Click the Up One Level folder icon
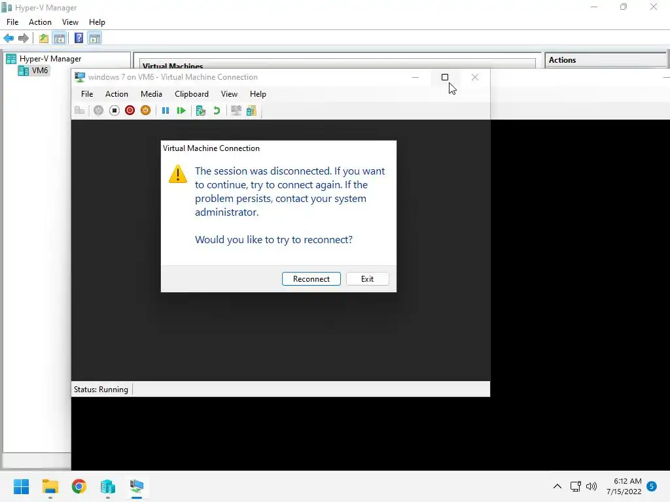This screenshot has width=670, height=502. tap(43, 39)
